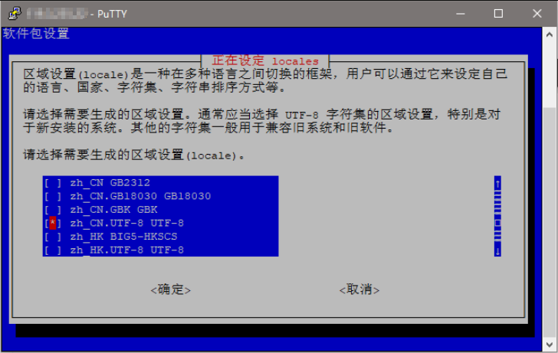This screenshot has width=558, height=353.
Task: Open the PuTTY system menu icon
Action: click(15, 14)
